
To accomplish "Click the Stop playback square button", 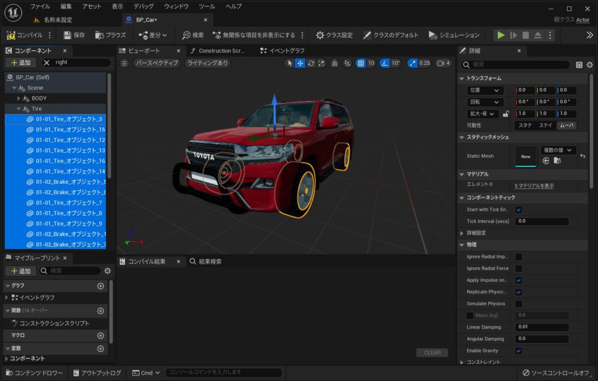I will (x=526, y=35).
